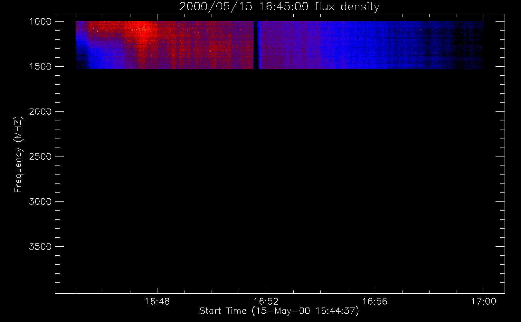Click the 2000 frequency tick label
The image size is (521, 322).
pyautogui.click(x=40, y=111)
